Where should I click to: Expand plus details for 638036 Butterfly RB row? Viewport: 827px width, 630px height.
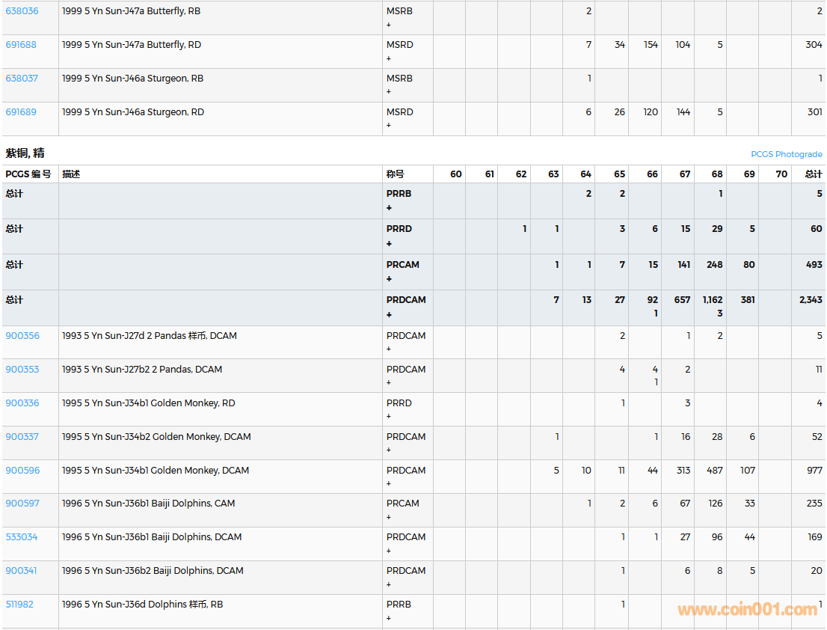tap(389, 25)
